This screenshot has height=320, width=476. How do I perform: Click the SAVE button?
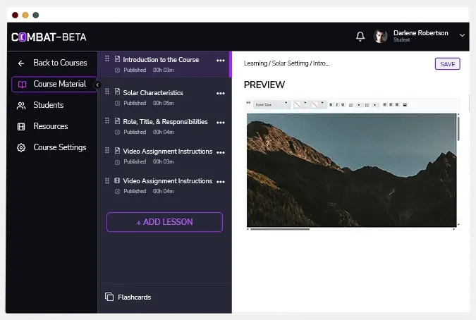pos(447,64)
